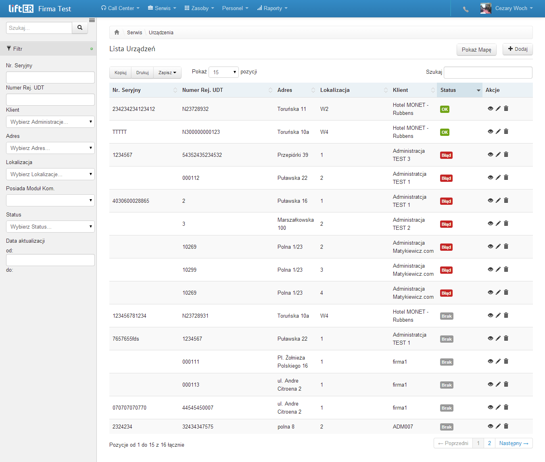
Task: Click the table Szukaj search field
Action: tap(488, 72)
